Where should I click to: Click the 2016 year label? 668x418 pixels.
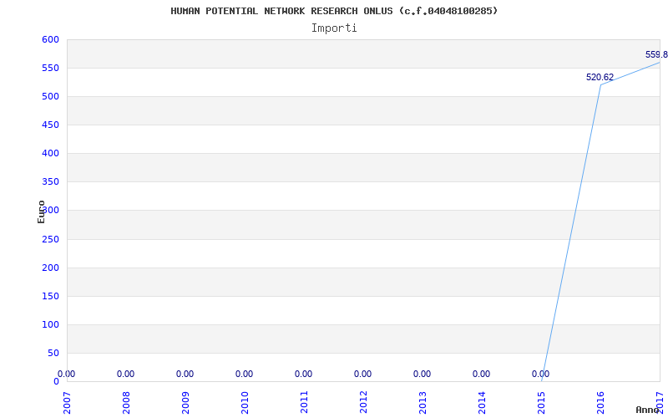[600, 403]
